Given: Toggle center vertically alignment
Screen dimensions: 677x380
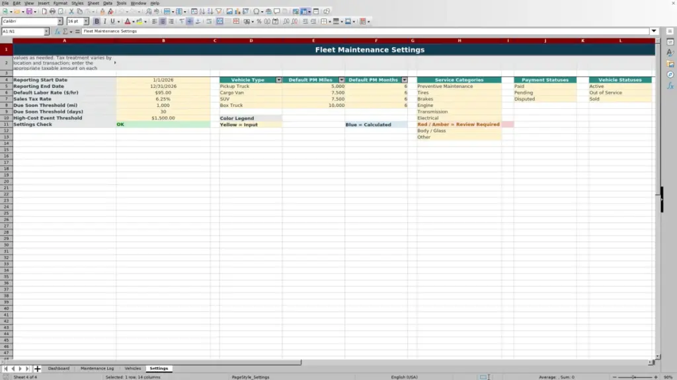Looking at the screenshot, I should click(190, 21).
